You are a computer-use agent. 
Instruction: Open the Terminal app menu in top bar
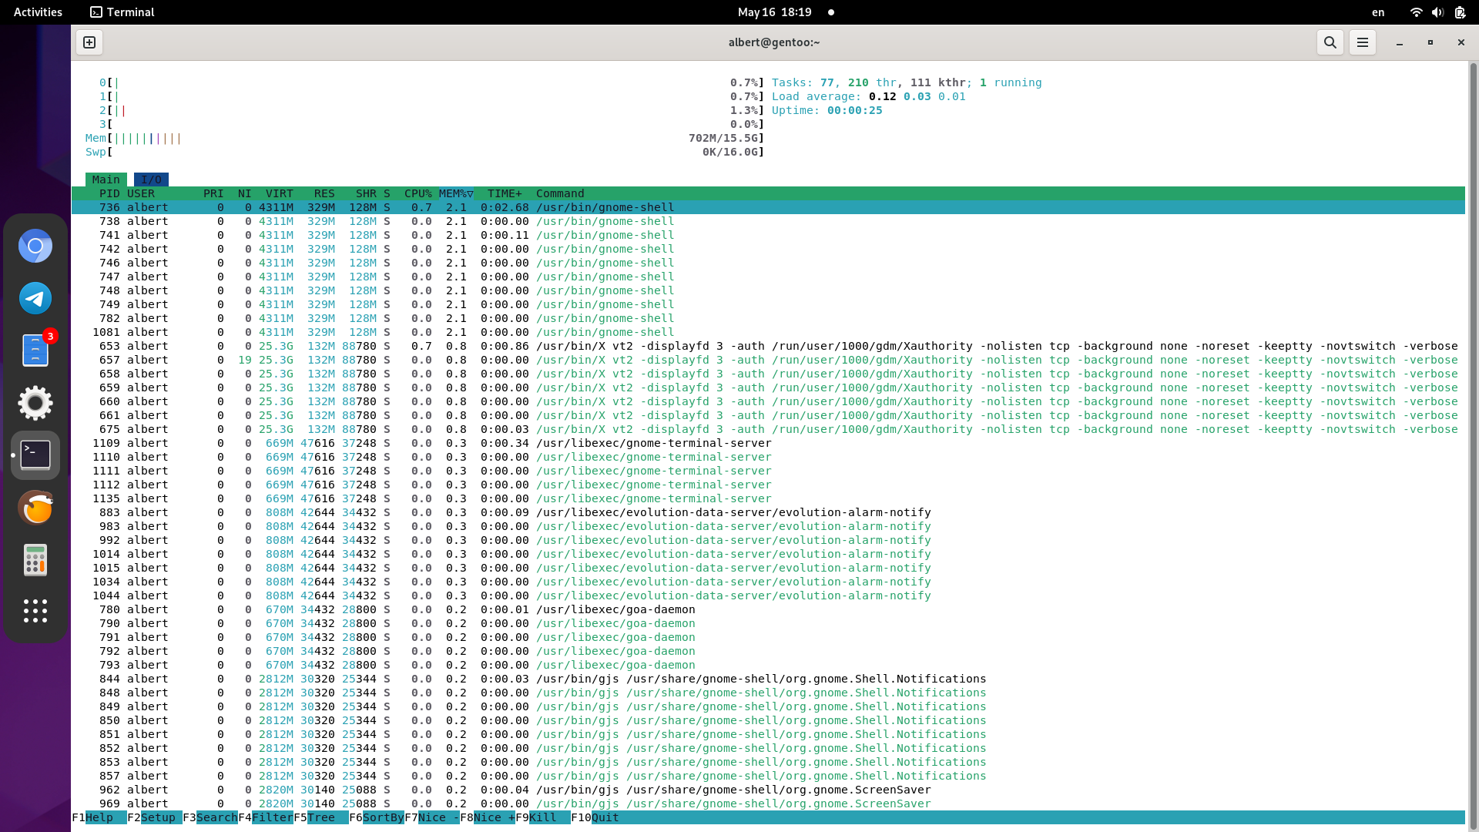(x=122, y=12)
